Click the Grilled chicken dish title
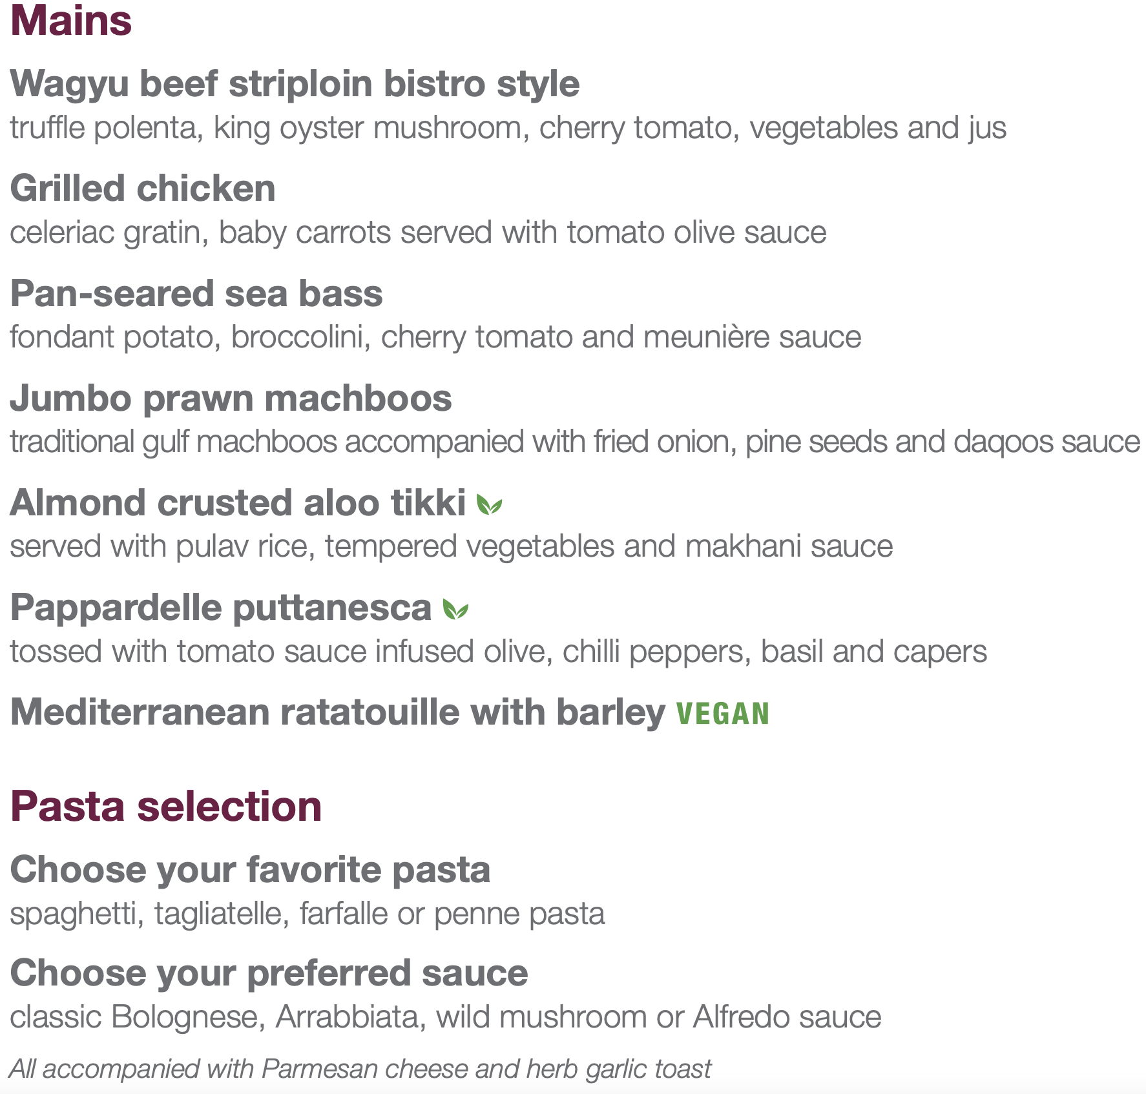This screenshot has width=1146, height=1094. (143, 189)
